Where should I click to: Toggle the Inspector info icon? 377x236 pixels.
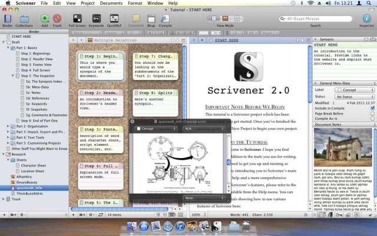[366, 19]
